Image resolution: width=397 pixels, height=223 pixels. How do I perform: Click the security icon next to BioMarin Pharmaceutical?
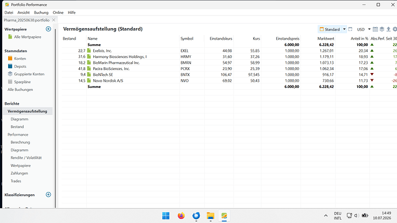[x=89, y=63]
